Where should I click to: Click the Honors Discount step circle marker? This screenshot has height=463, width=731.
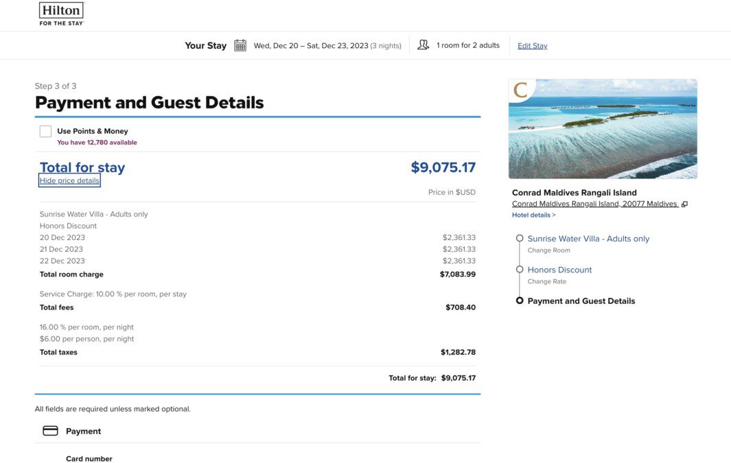click(520, 270)
